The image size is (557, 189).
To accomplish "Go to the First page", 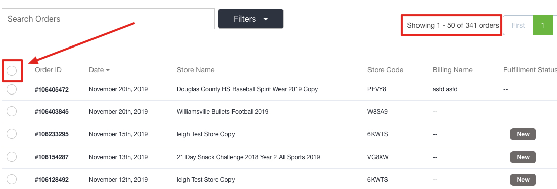I will click(x=518, y=25).
